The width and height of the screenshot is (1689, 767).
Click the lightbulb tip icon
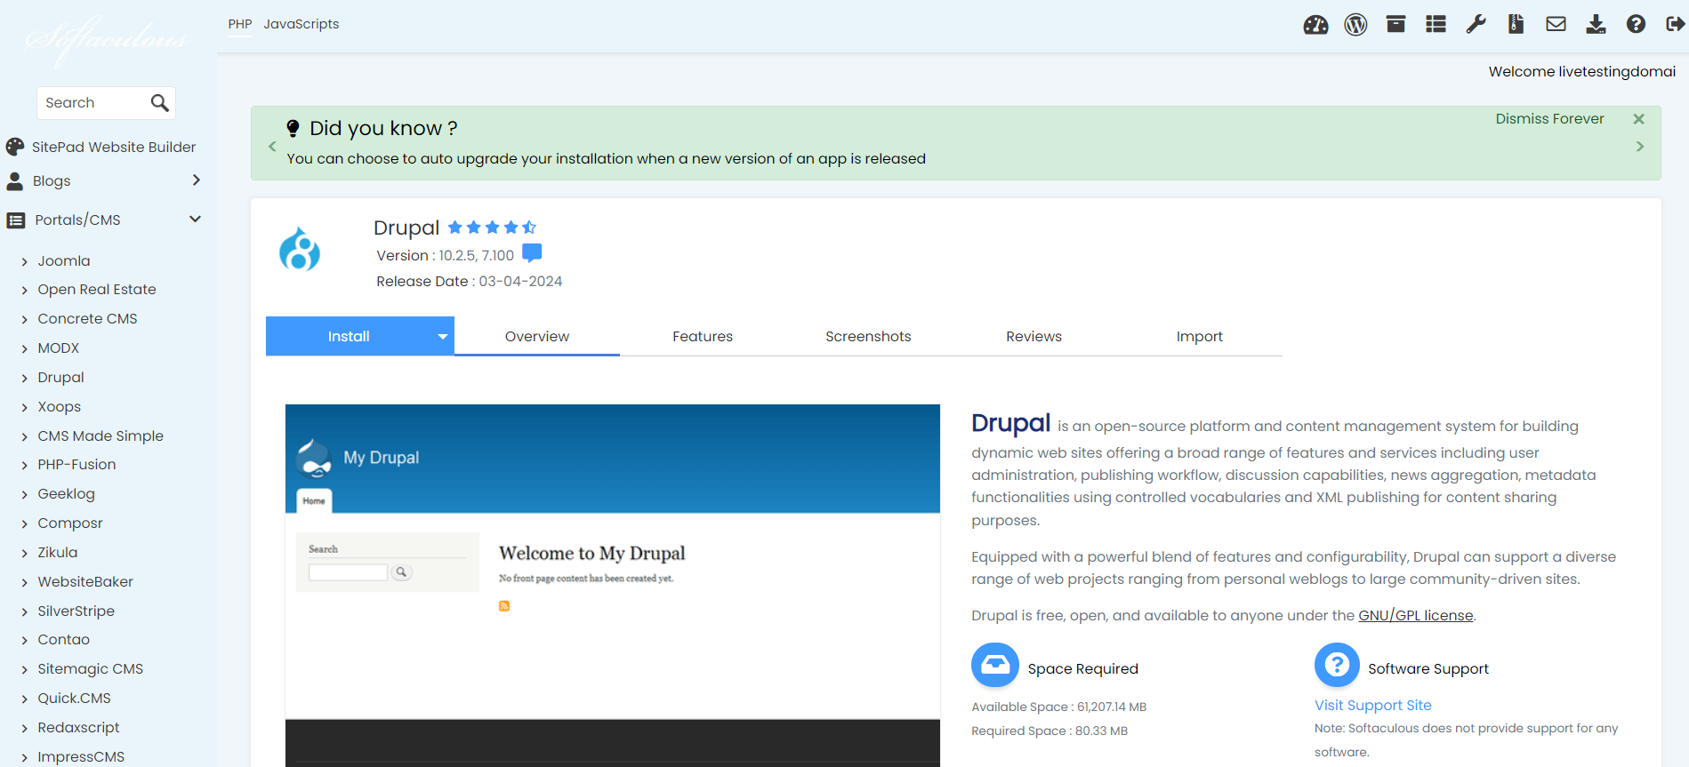[x=293, y=129]
